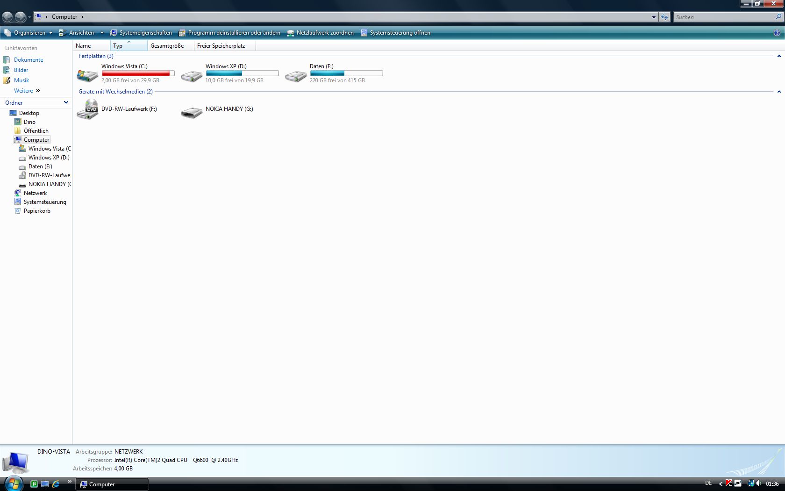Select Windows XP (D:) in the folder tree
785x491 pixels.
[49, 158]
